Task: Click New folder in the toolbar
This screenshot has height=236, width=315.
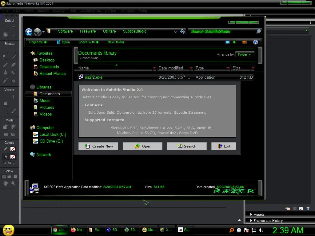Action: pyautogui.click(x=116, y=42)
